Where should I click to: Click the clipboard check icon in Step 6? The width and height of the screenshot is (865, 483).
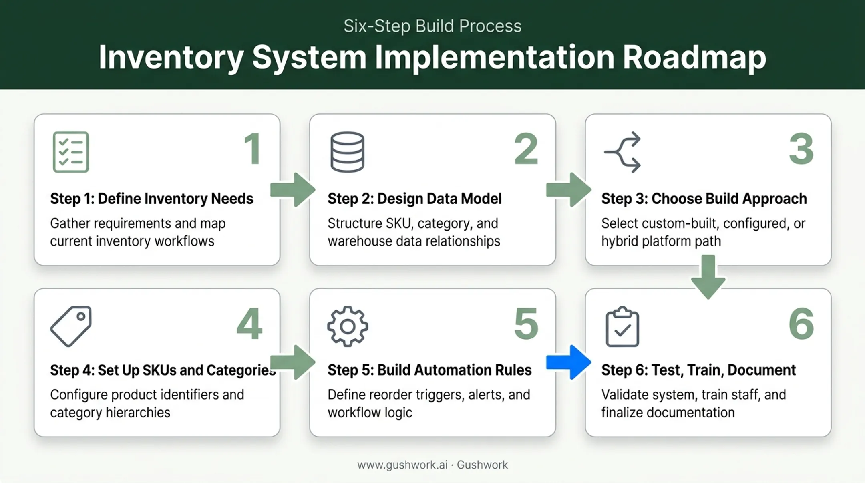click(x=622, y=327)
